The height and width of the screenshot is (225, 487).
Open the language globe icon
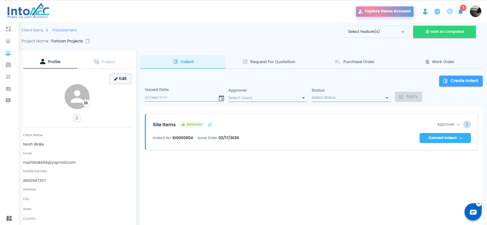coord(437,11)
